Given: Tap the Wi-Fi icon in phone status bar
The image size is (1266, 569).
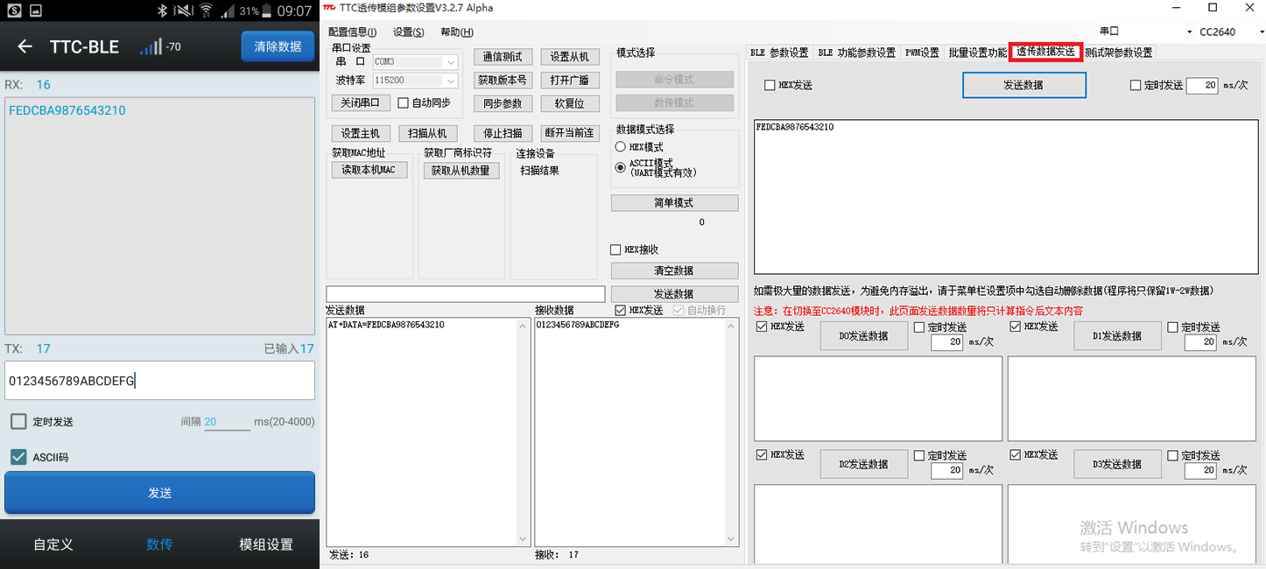Looking at the screenshot, I should point(207,11).
